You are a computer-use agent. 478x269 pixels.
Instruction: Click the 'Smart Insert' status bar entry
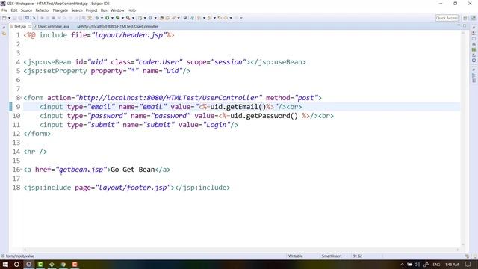tap(332, 256)
